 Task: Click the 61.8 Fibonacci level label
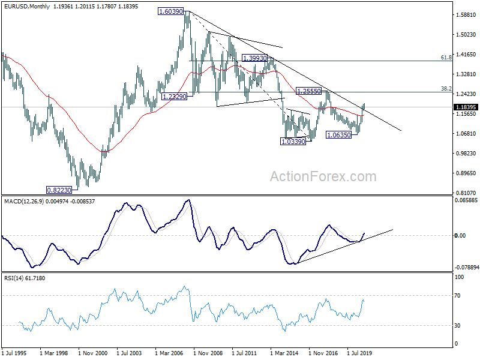click(446, 57)
